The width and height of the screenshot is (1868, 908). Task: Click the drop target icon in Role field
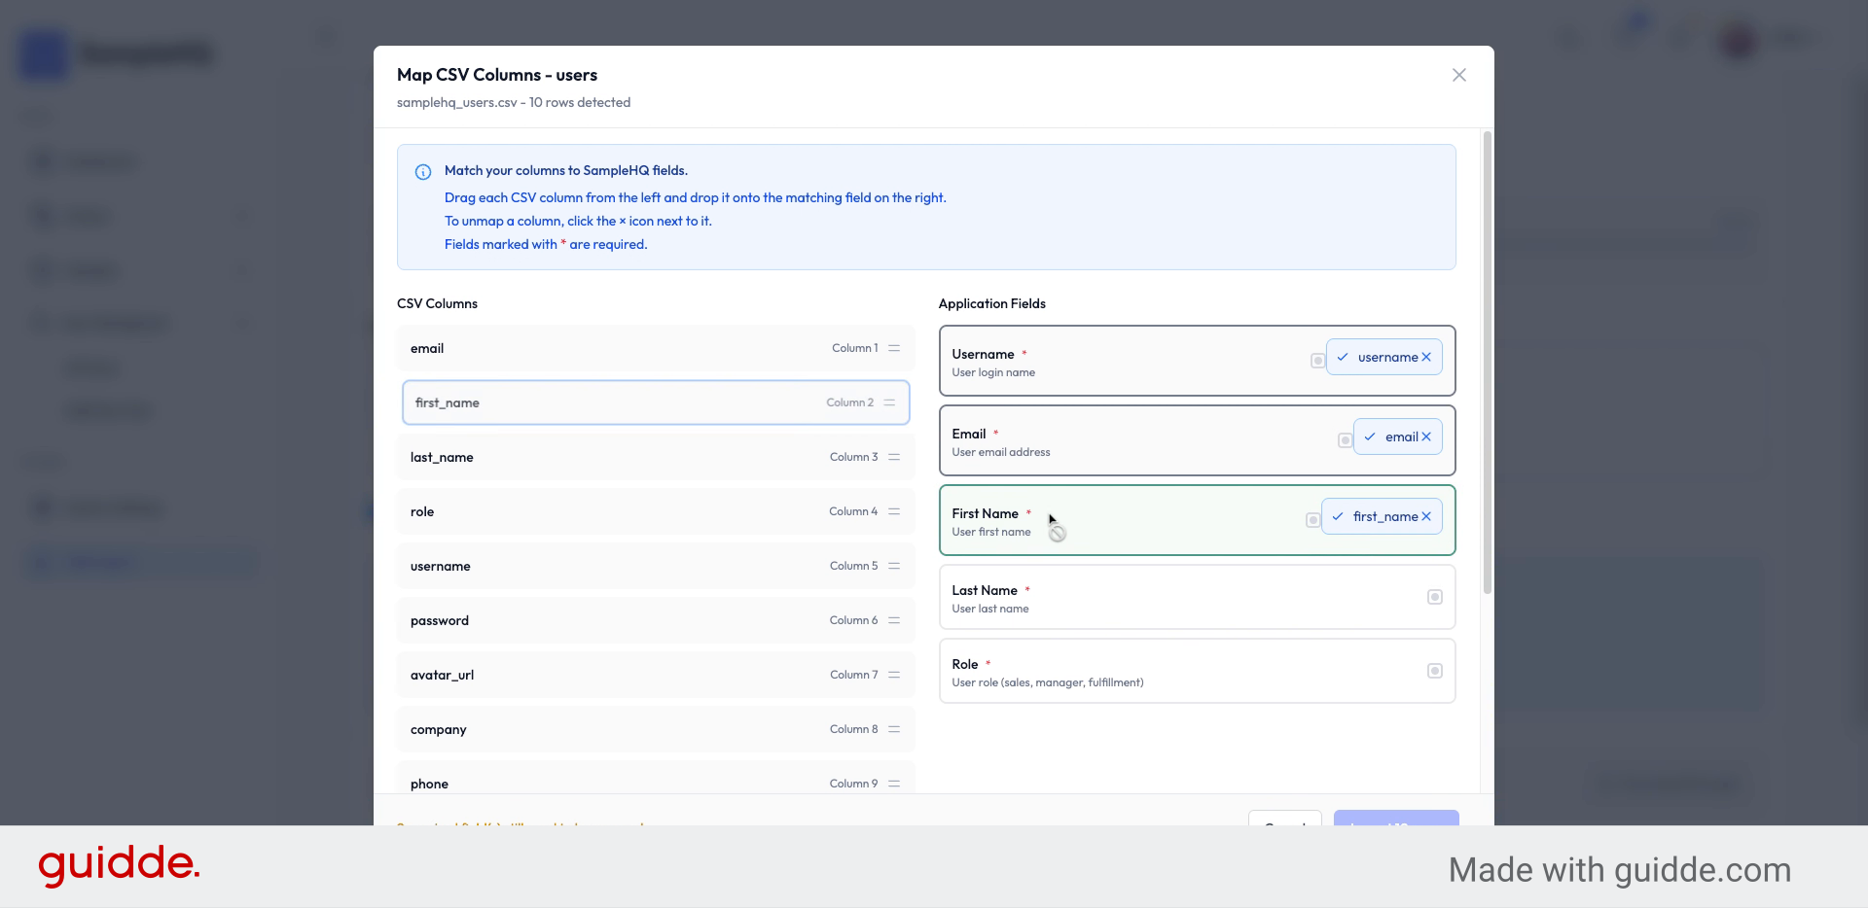[x=1434, y=671]
